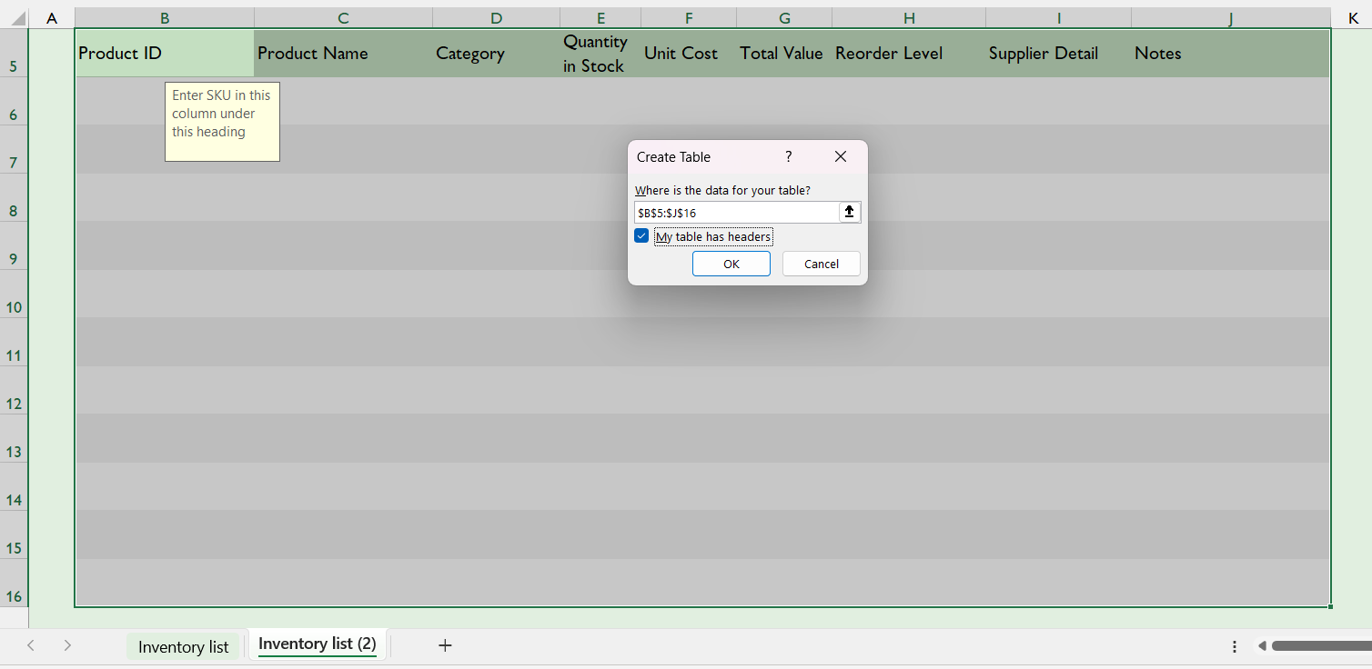
Task: Select column H header
Action: tap(909, 17)
